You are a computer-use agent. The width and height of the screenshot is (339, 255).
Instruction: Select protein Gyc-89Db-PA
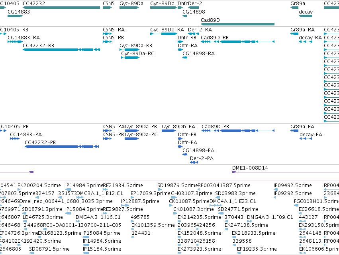click(x=178, y=127)
